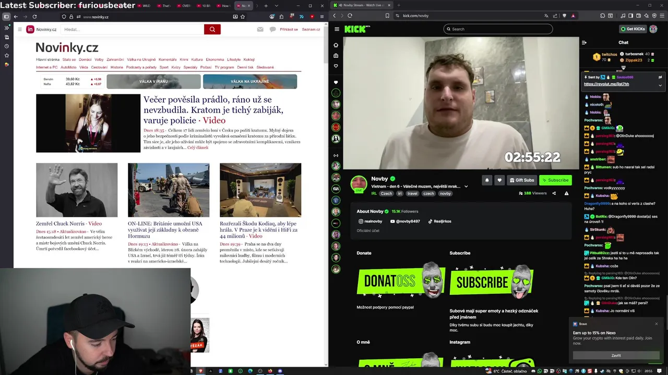
Task: Open the VÁLKA NA UKRAJINĚ banner
Action: coord(250,82)
